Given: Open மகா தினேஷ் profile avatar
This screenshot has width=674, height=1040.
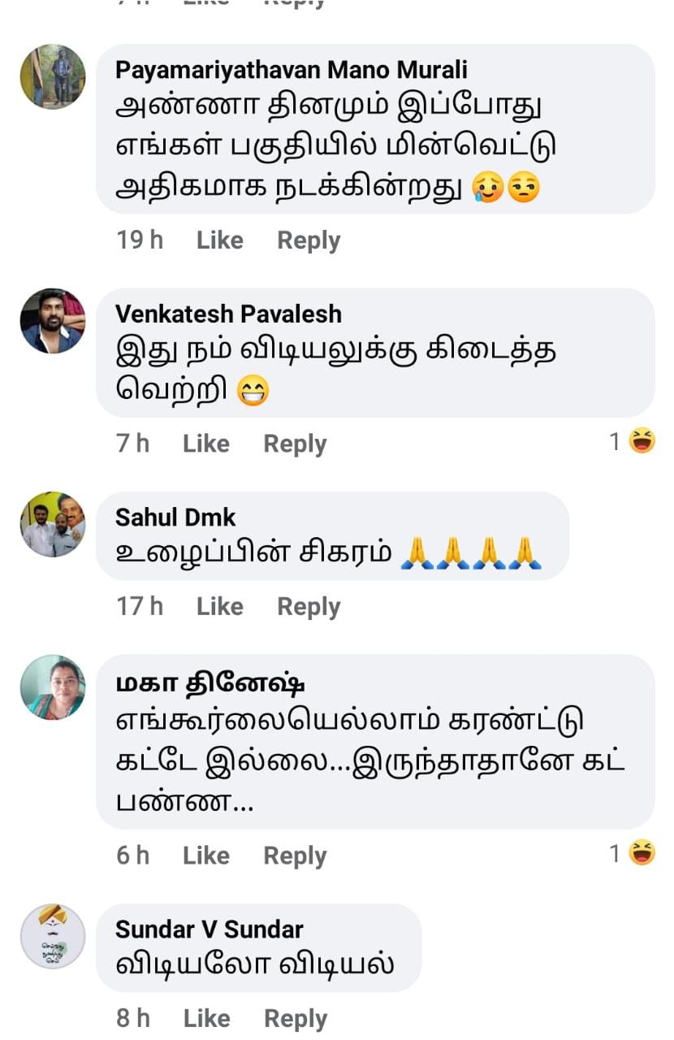Looking at the screenshot, I should (53, 687).
